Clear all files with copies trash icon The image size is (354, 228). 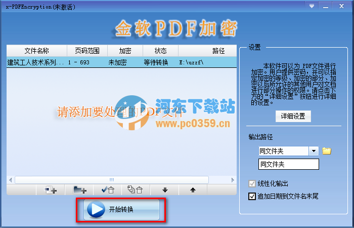click(136, 190)
